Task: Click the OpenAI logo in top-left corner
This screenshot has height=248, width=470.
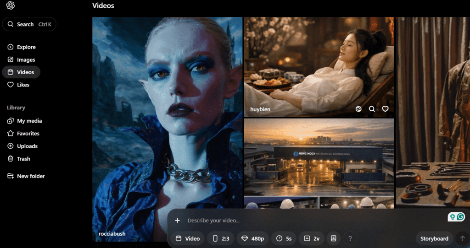Action: tap(11, 5)
